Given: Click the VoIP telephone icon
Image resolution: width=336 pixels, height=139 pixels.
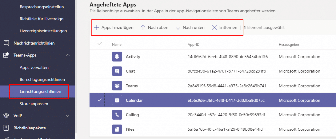Looking at the screenshot, I should [6, 116].
